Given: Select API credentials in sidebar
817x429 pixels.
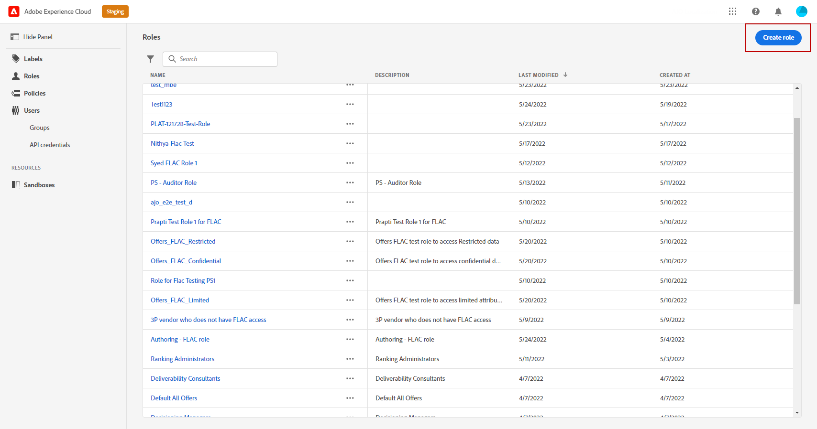Looking at the screenshot, I should [x=50, y=145].
